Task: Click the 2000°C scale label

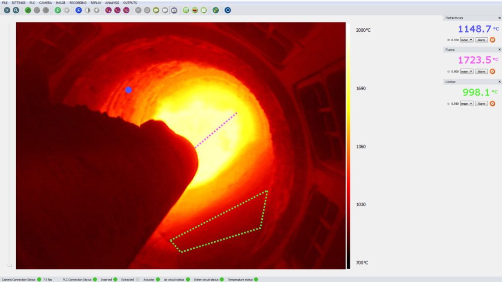Action: (363, 30)
